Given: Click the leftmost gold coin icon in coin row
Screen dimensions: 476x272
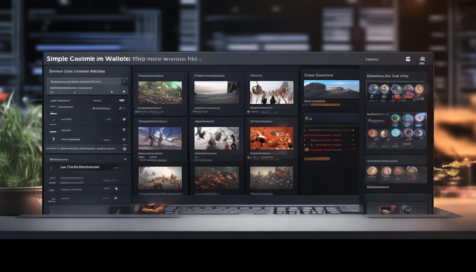Looking at the screenshot, I should pos(372,171).
